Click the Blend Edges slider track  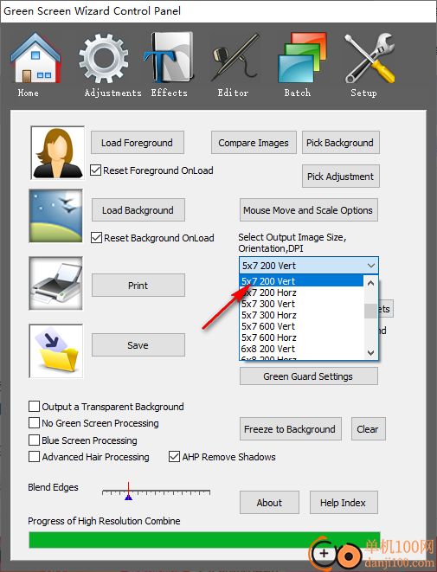click(x=156, y=492)
